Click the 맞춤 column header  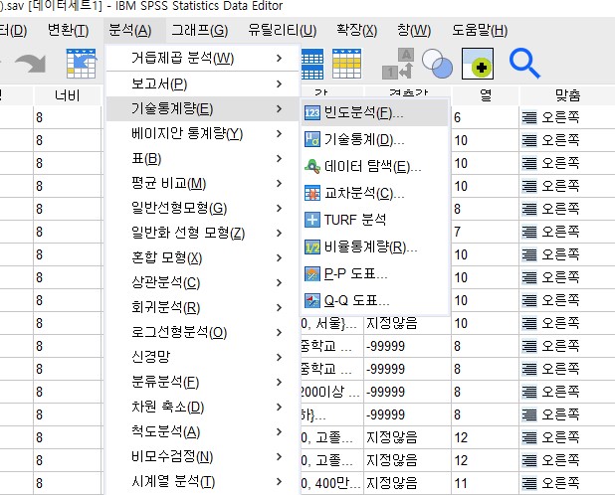567,95
